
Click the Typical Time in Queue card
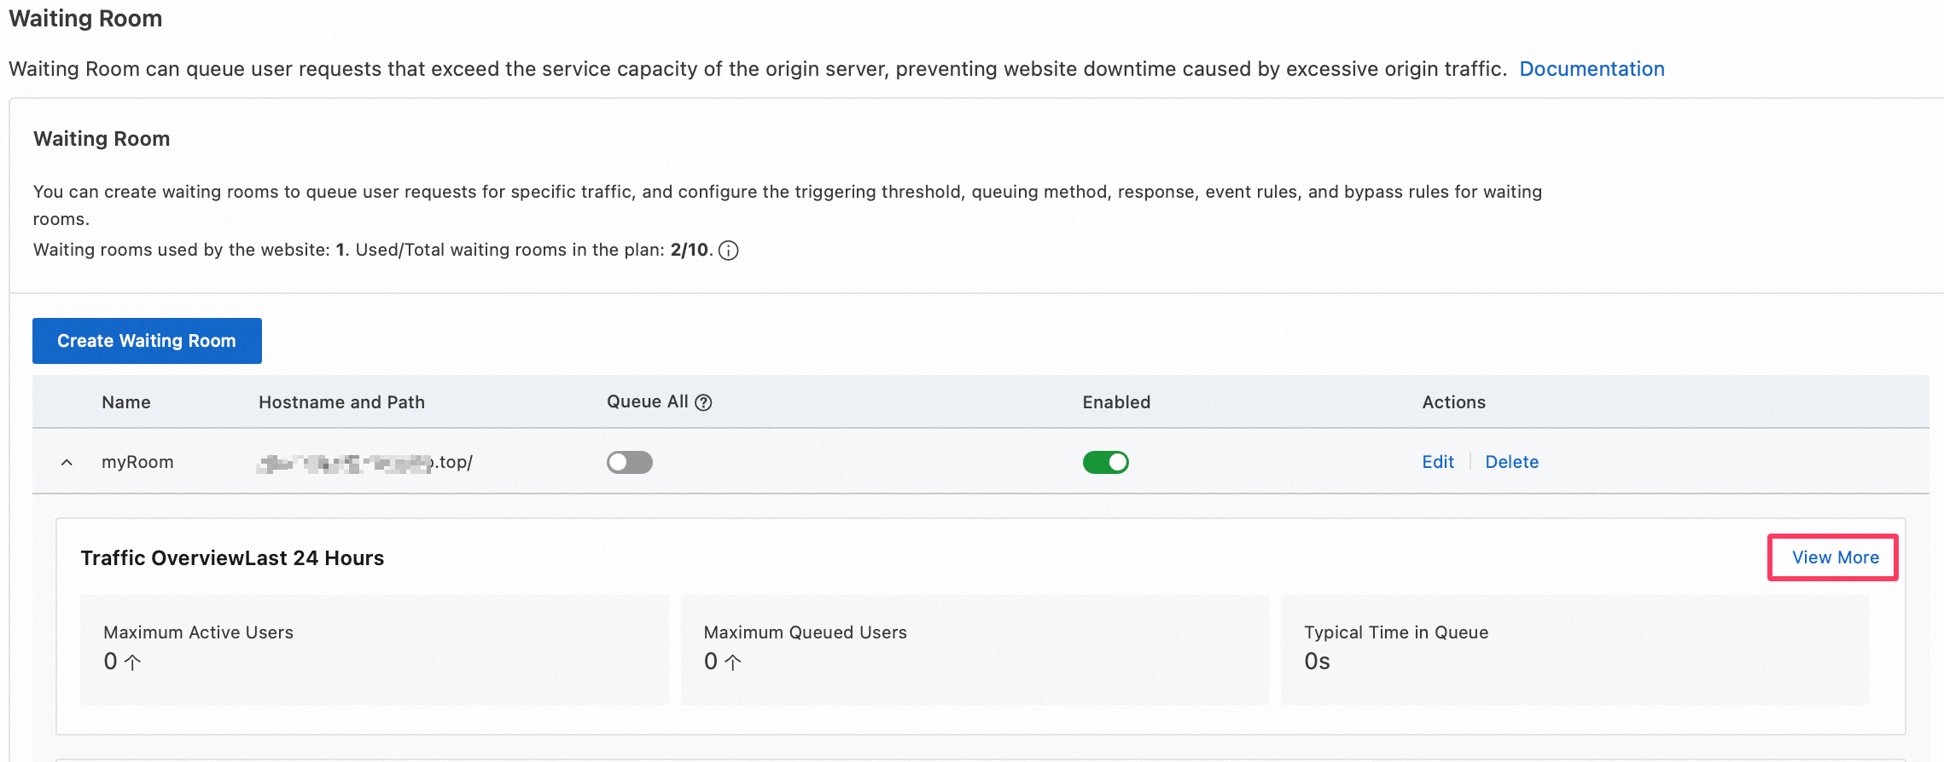pos(1574,649)
